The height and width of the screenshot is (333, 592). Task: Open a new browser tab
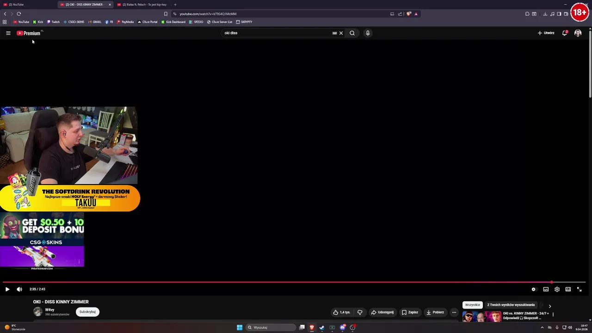(175, 5)
